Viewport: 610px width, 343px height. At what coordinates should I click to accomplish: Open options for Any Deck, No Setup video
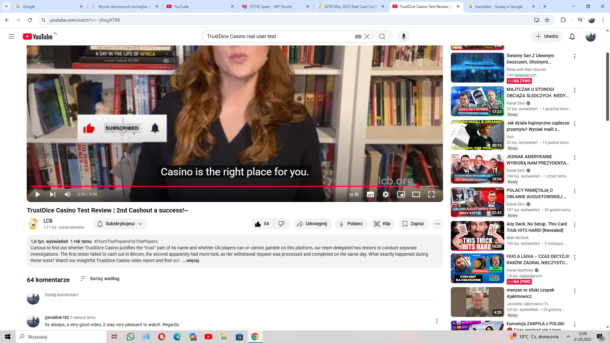[574, 225]
